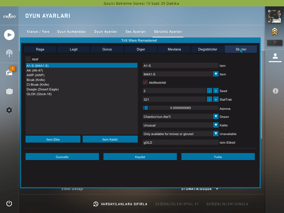Open the player avatar picture
The width and height of the screenshot is (284, 213).
pos(275,16)
